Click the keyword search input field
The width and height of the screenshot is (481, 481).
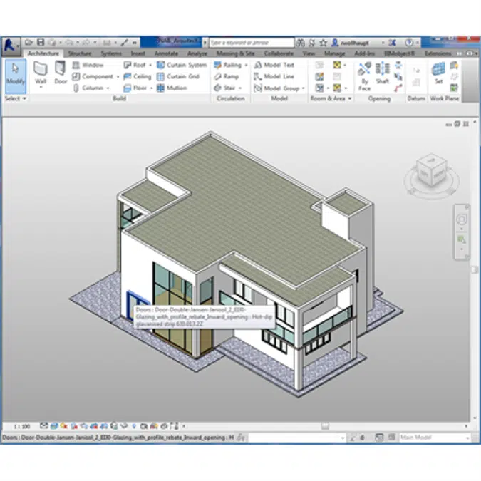click(x=251, y=43)
